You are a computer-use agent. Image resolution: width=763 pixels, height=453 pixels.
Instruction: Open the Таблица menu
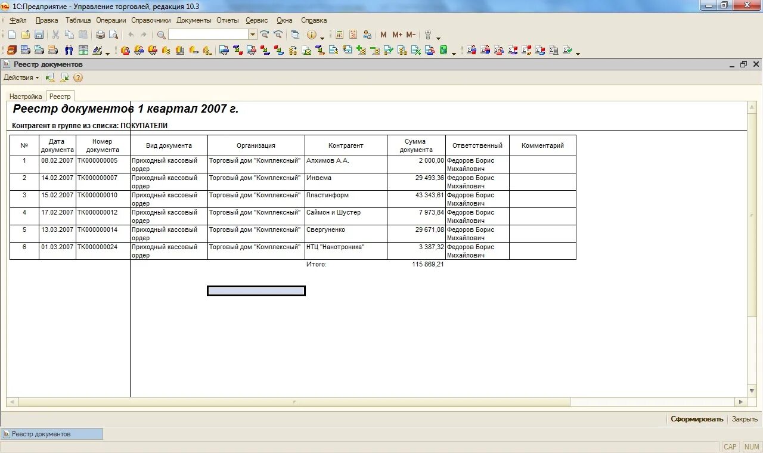(x=78, y=20)
